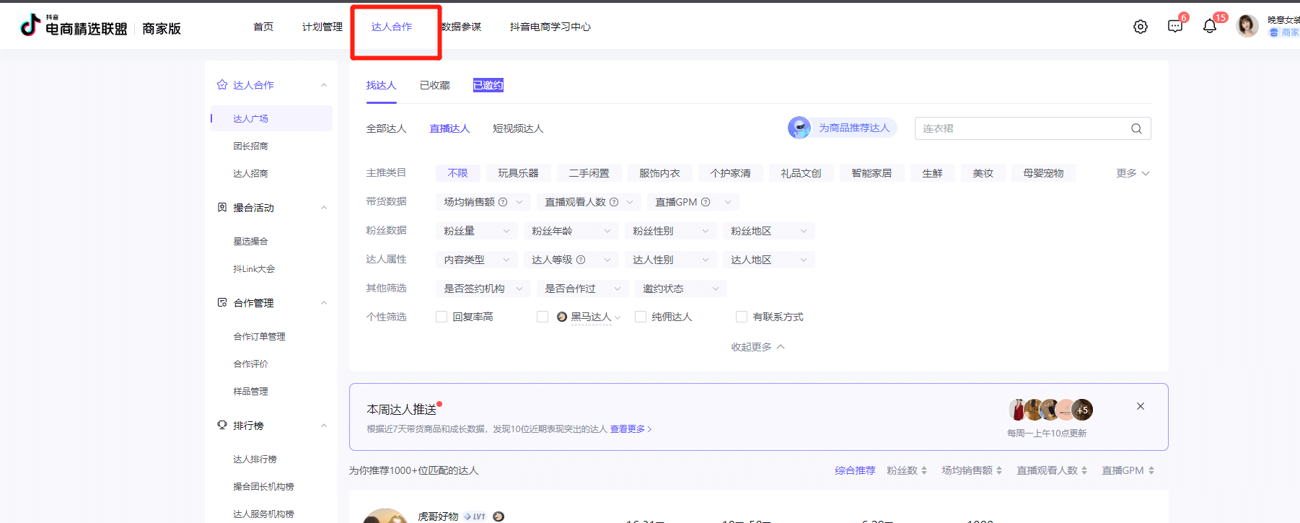Click the help icon next to 场均销售额 filter
1300x523 pixels.
point(503,202)
